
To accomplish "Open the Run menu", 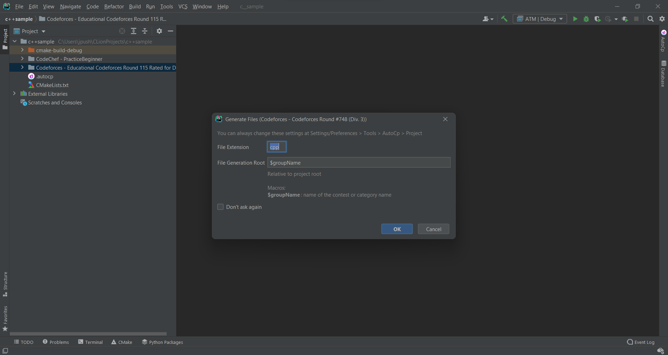I will (151, 7).
